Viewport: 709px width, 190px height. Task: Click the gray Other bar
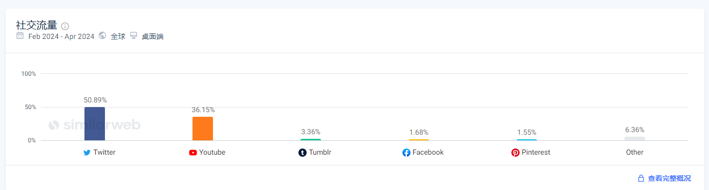pos(635,138)
